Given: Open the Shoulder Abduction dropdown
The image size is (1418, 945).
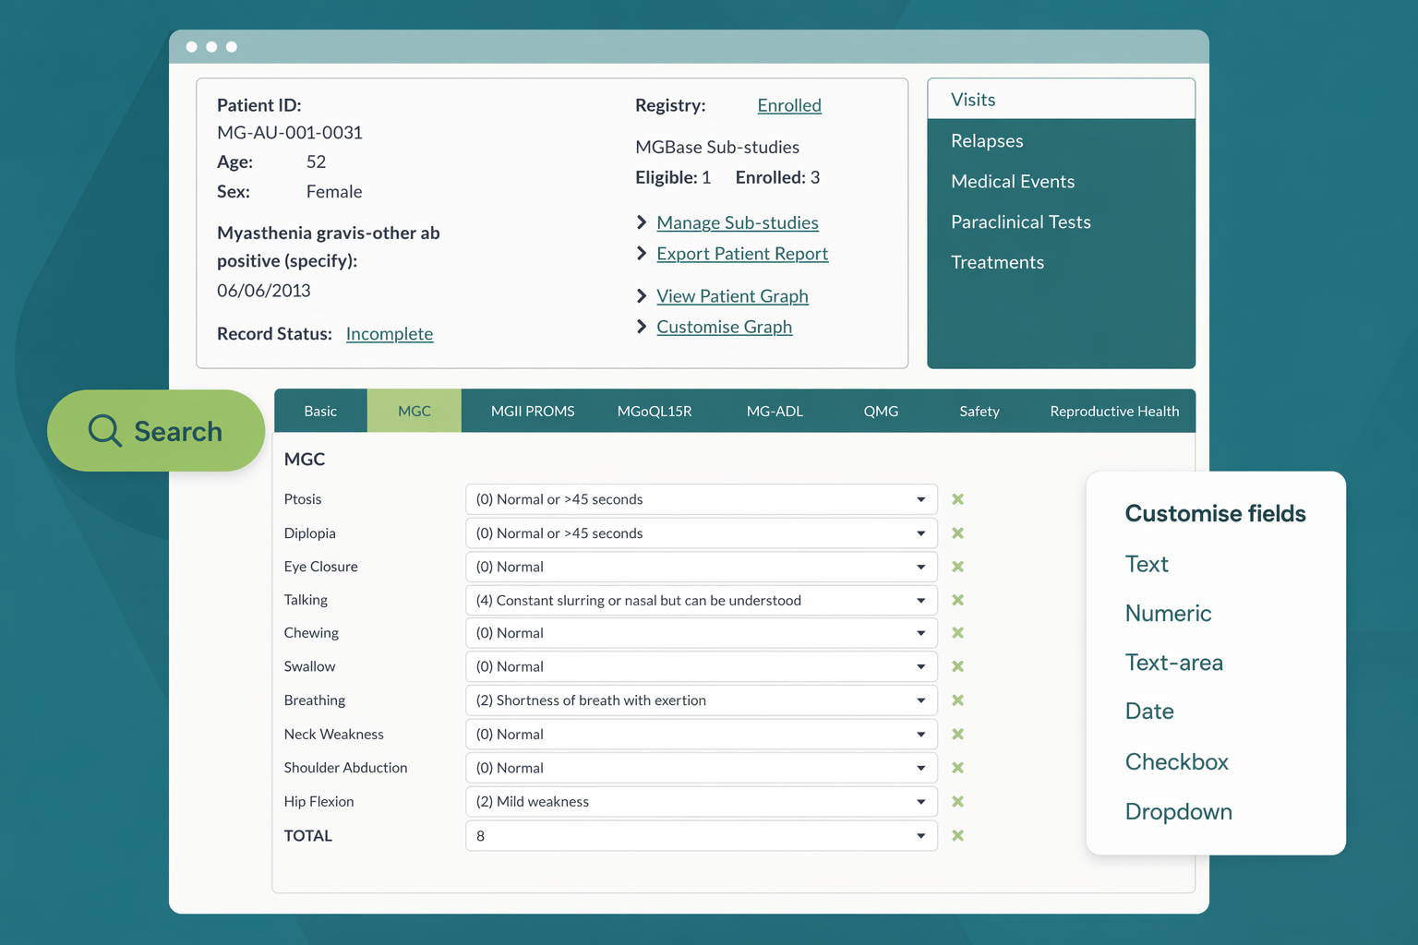Looking at the screenshot, I should tap(702, 768).
